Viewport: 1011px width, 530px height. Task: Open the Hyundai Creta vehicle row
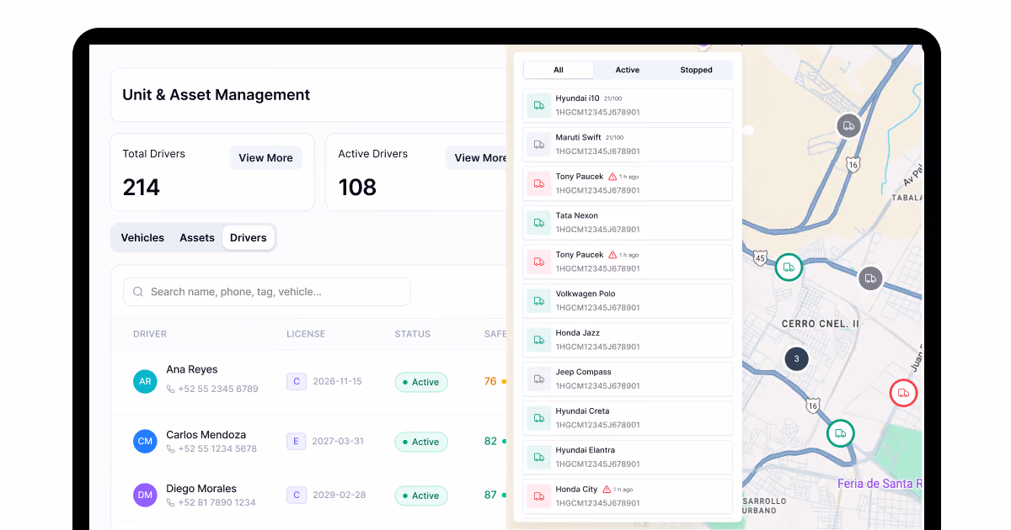pyautogui.click(x=628, y=418)
